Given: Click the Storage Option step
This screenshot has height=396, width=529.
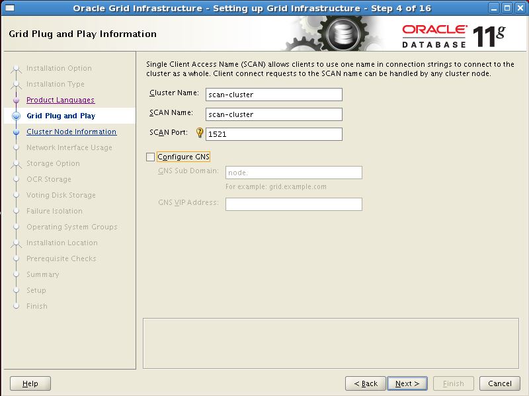Looking at the screenshot, I should [x=53, y=163].
